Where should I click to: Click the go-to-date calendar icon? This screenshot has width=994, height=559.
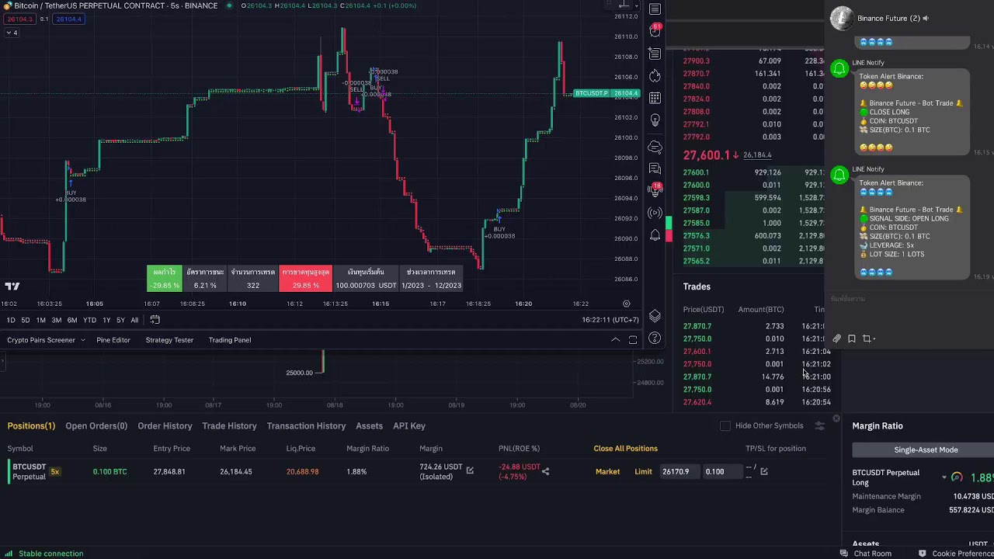(155, 320)
